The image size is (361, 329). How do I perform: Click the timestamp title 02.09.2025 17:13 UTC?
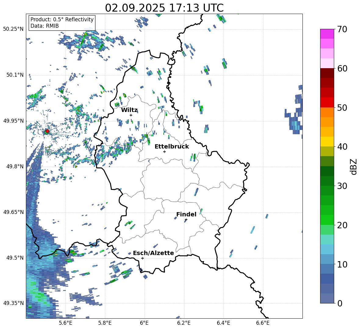pyautogui.click(x=164, y=8)
